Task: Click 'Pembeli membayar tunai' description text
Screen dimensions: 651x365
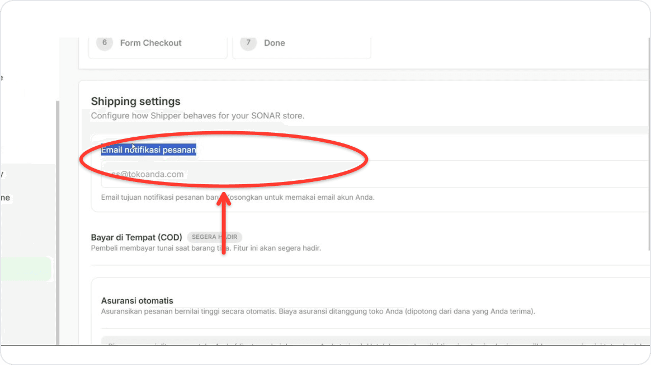Action: [206, 248]
